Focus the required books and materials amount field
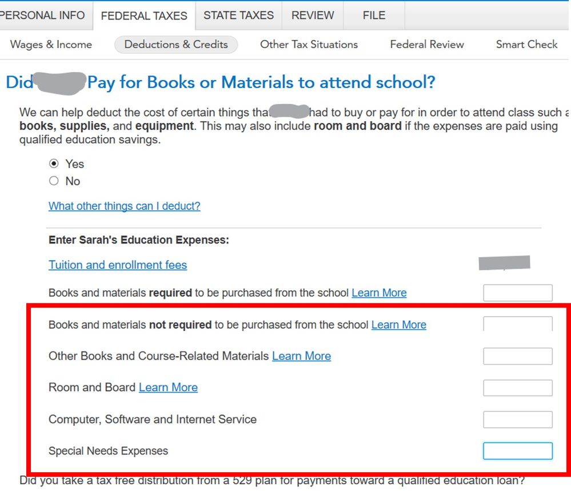Image resolution: width=571 pixels, height=491 pixels. pos(518,293)
